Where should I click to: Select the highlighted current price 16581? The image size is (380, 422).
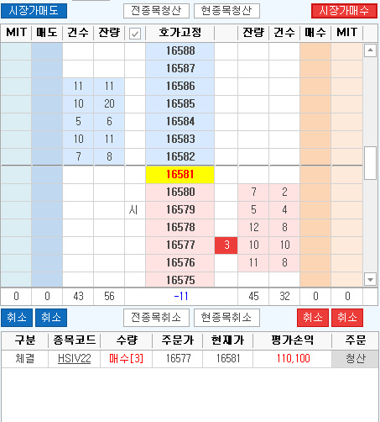pyautogui.click(x=180, y=175)
